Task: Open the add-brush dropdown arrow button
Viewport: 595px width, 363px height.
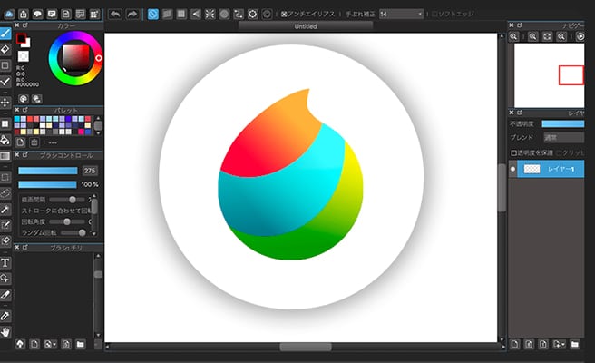Action: [x=51, y=344]
